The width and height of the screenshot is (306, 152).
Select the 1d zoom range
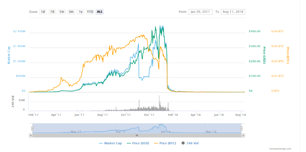(x=43, y=12)
